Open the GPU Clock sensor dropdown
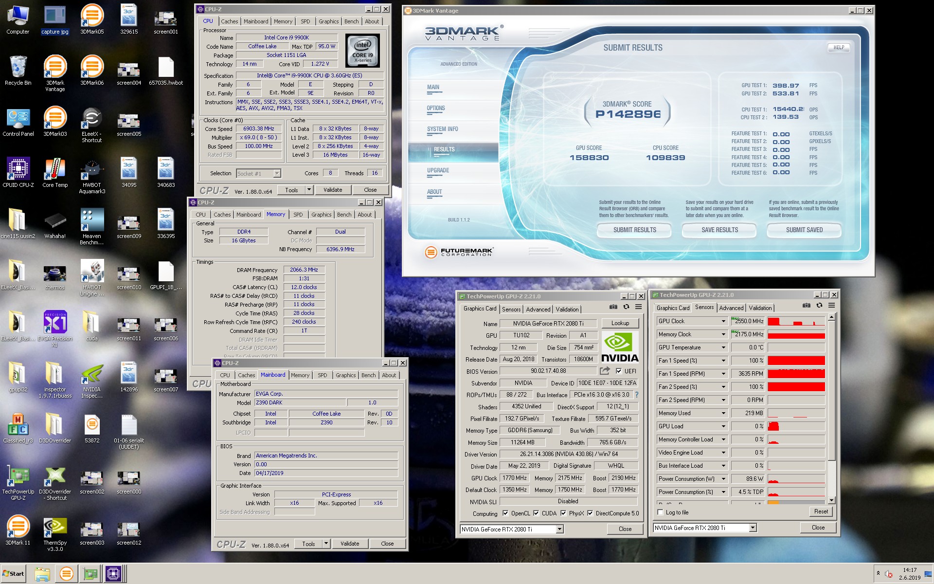 (x=723, y=321)
